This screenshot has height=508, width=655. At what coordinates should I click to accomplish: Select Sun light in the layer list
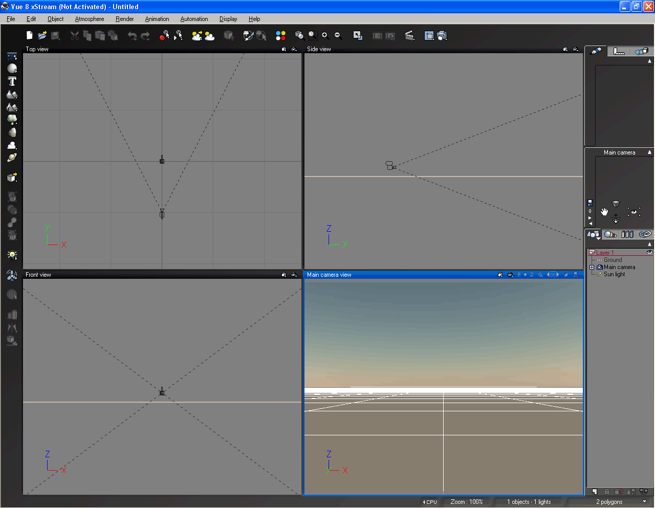pyautogui.click(x=614, y=274)
